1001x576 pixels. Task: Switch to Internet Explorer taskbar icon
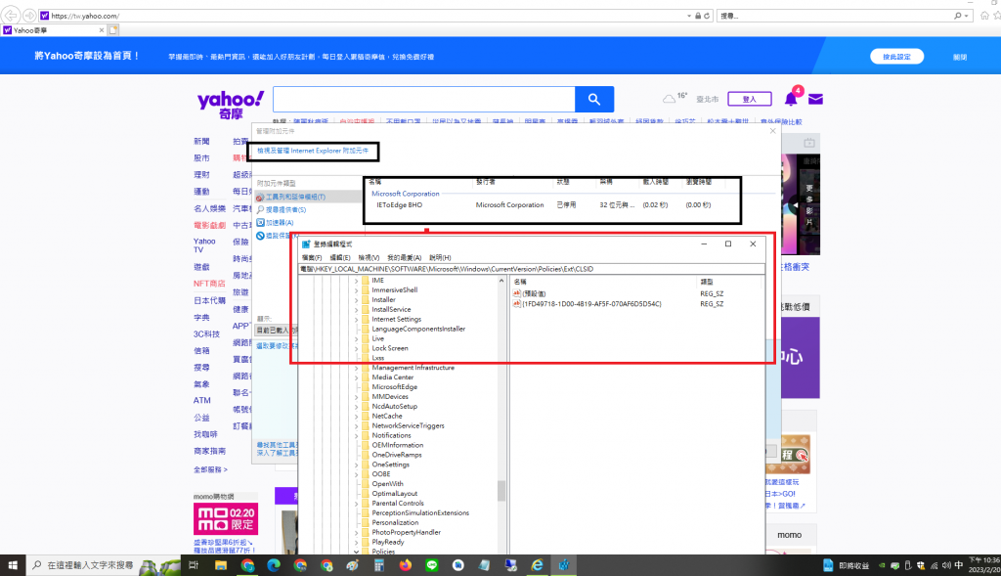tap(537, 565)
